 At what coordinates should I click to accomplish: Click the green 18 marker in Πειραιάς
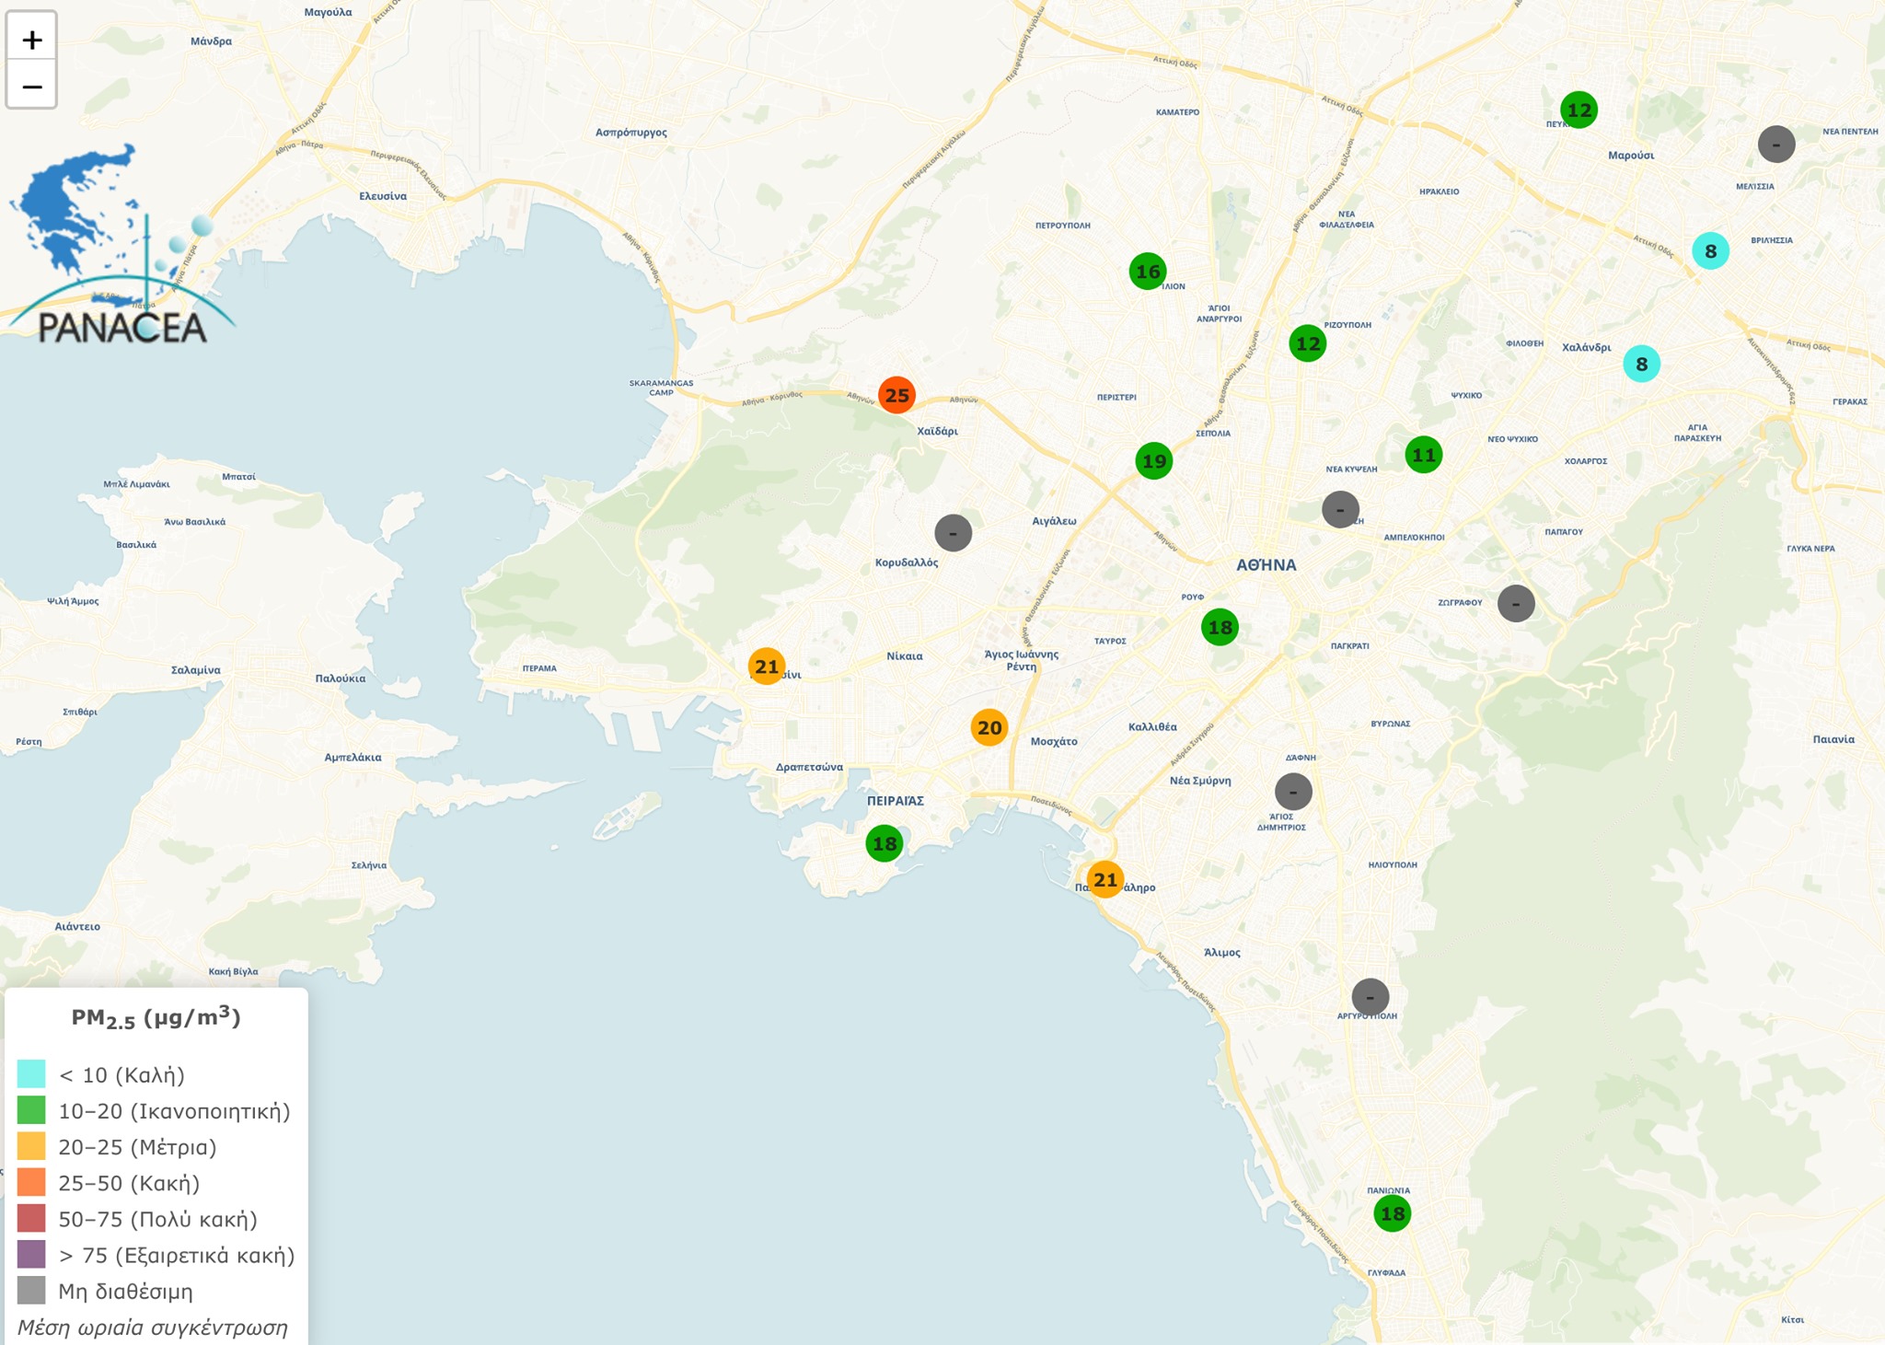[884, 843]
